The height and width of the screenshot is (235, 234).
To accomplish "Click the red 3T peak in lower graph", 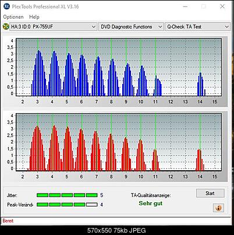I will click(37, 148).
